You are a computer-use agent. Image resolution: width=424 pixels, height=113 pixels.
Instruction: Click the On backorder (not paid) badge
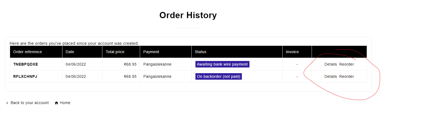[218, 76]
